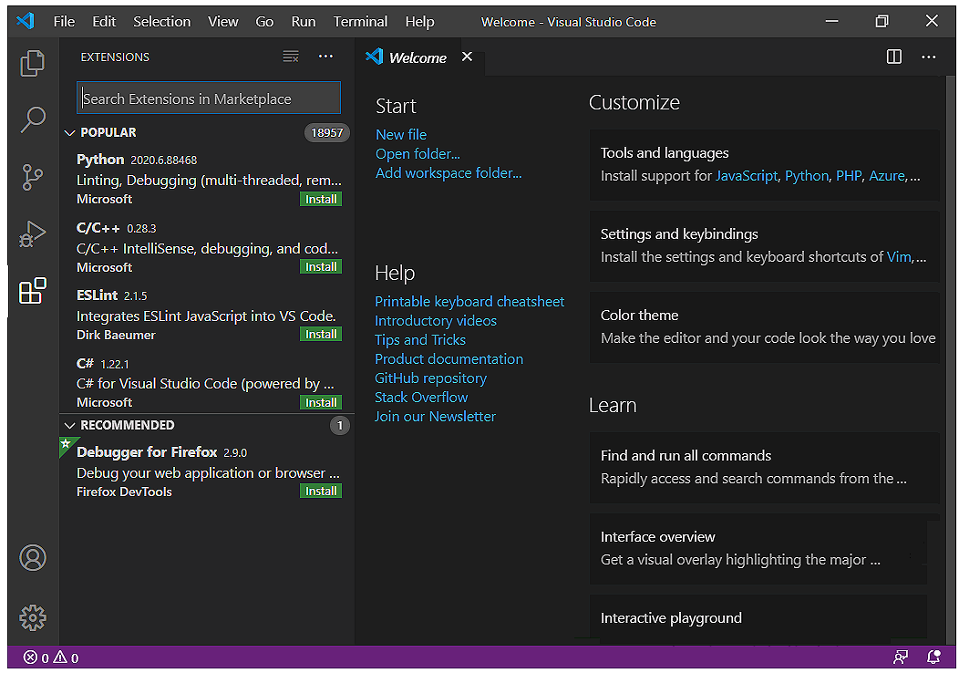Open Find and run all commands card

click(x=765, y=468)
